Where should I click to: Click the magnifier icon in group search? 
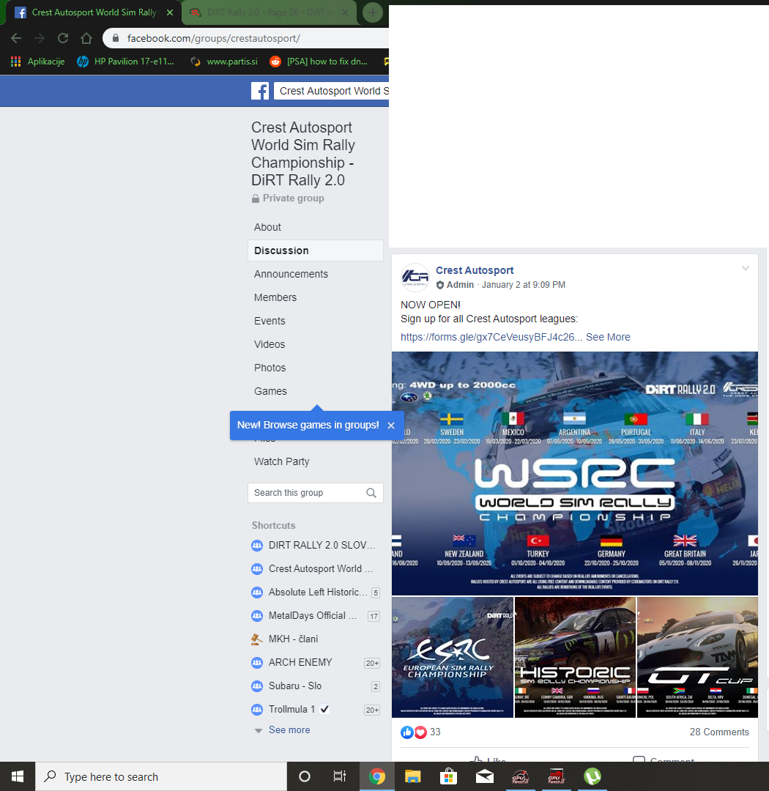pos(371,493)
